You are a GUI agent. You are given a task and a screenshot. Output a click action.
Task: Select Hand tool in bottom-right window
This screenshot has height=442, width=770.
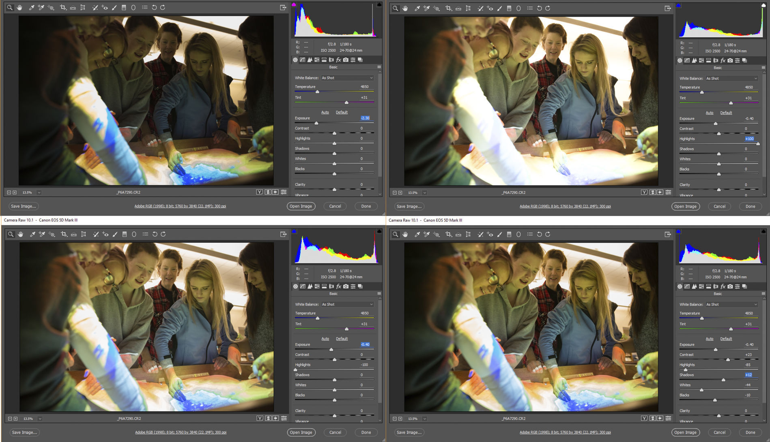pos(405,234)
